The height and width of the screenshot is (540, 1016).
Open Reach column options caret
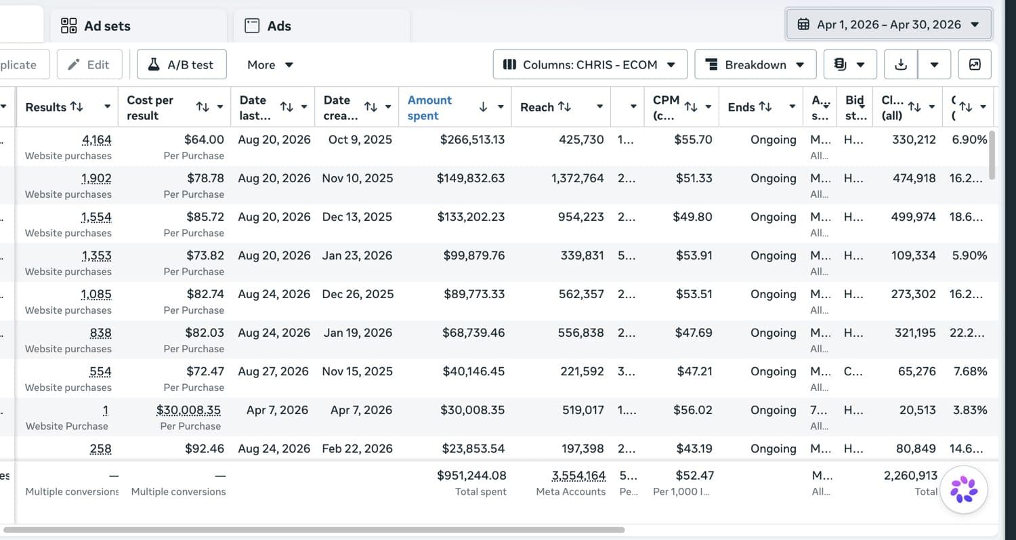(x=599, y=107)
